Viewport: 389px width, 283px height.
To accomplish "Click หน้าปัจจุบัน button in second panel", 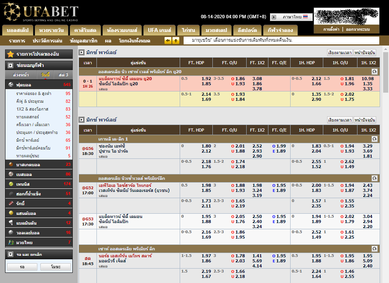I will (365, 120).
